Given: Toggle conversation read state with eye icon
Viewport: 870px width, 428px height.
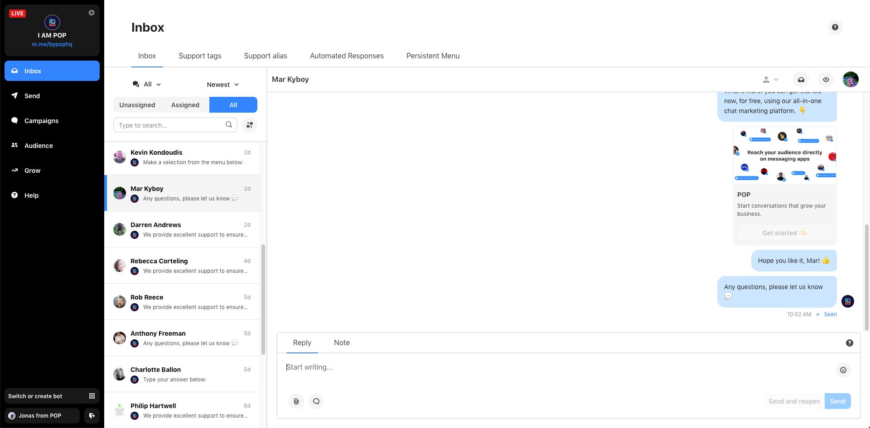Looking at the screenshot, I should coord(826,79).
